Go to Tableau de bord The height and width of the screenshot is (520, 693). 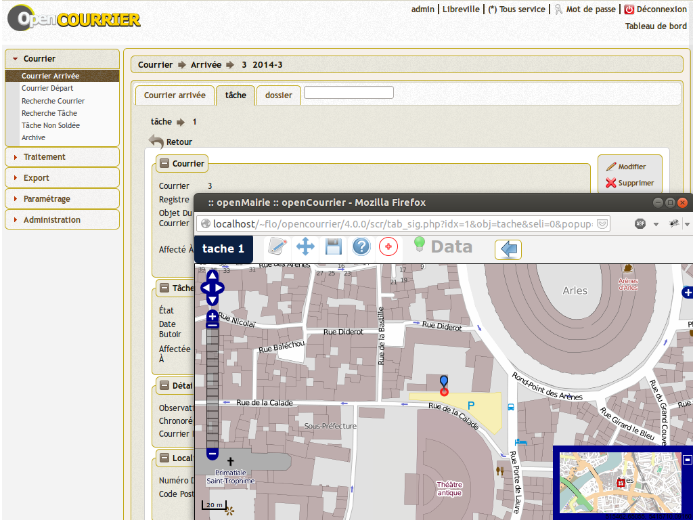click(x=656, y=26)
